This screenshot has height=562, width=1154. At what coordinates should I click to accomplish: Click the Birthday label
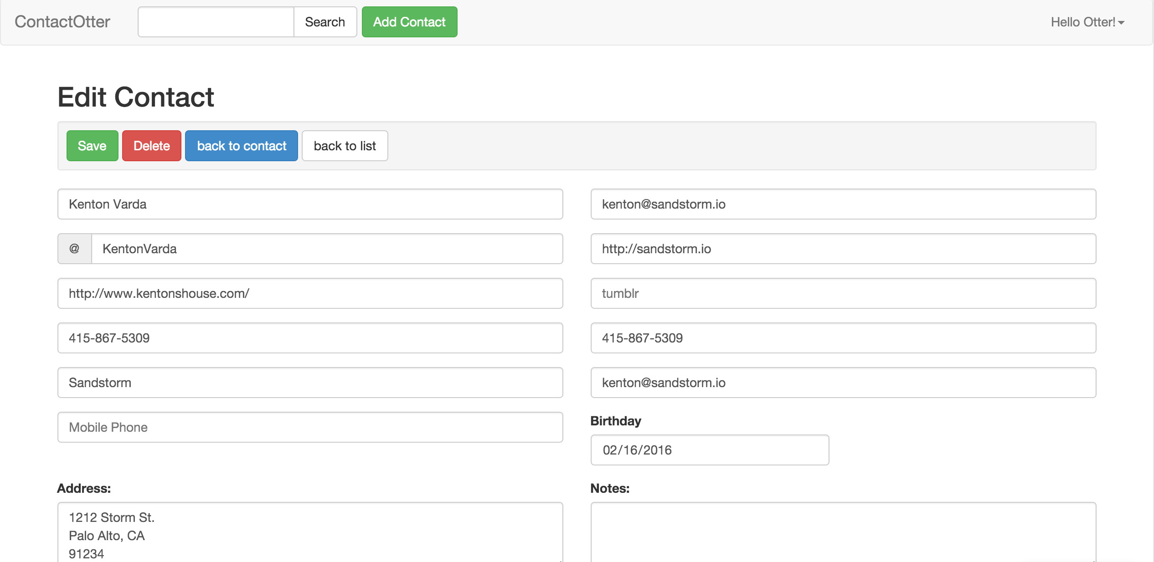(x=616, y=421)
